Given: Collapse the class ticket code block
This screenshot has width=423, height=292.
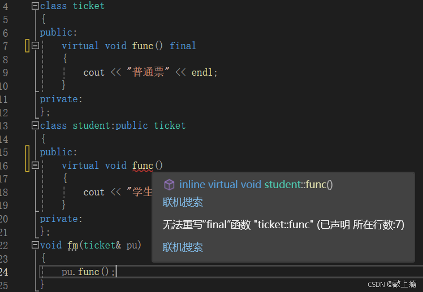Looking at the screenshot, I should click(35, 6).
